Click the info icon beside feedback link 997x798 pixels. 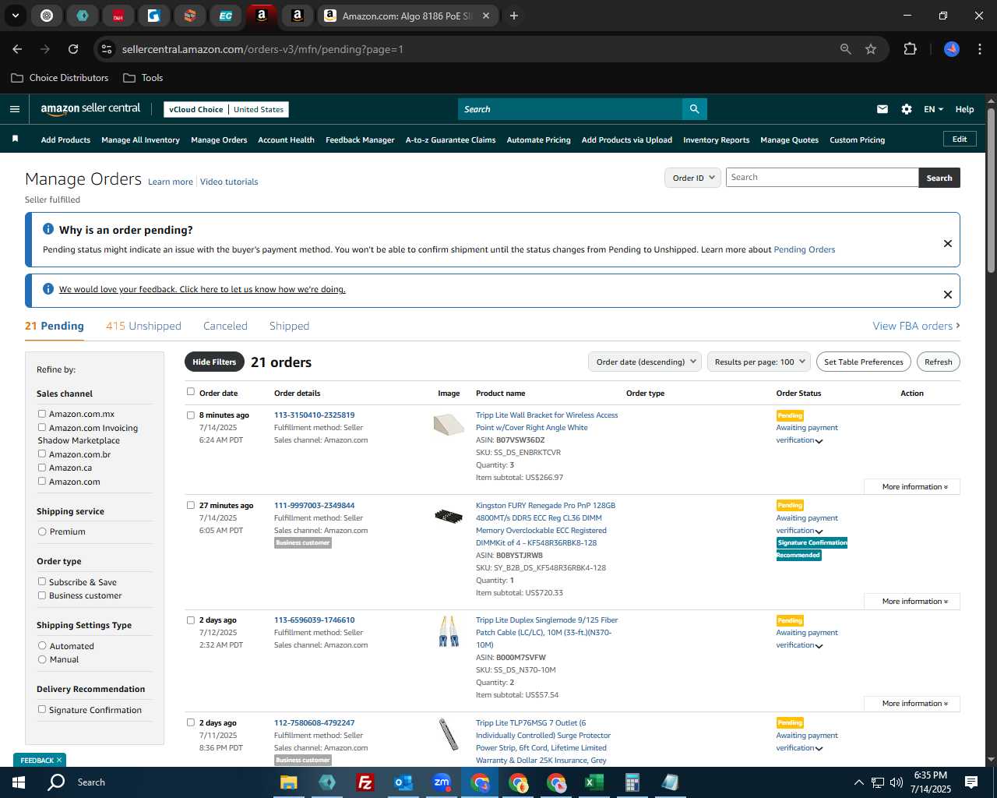point(48,289)
